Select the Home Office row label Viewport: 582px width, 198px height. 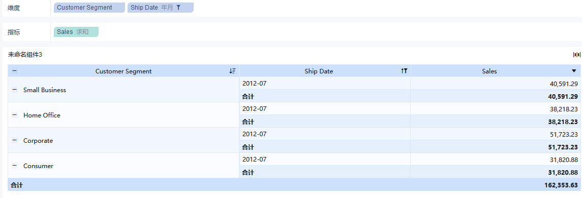tap(42, 115)
